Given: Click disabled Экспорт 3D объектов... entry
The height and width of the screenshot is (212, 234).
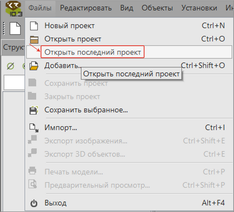Looking at the screenshot, I should [x=129, y=154].
